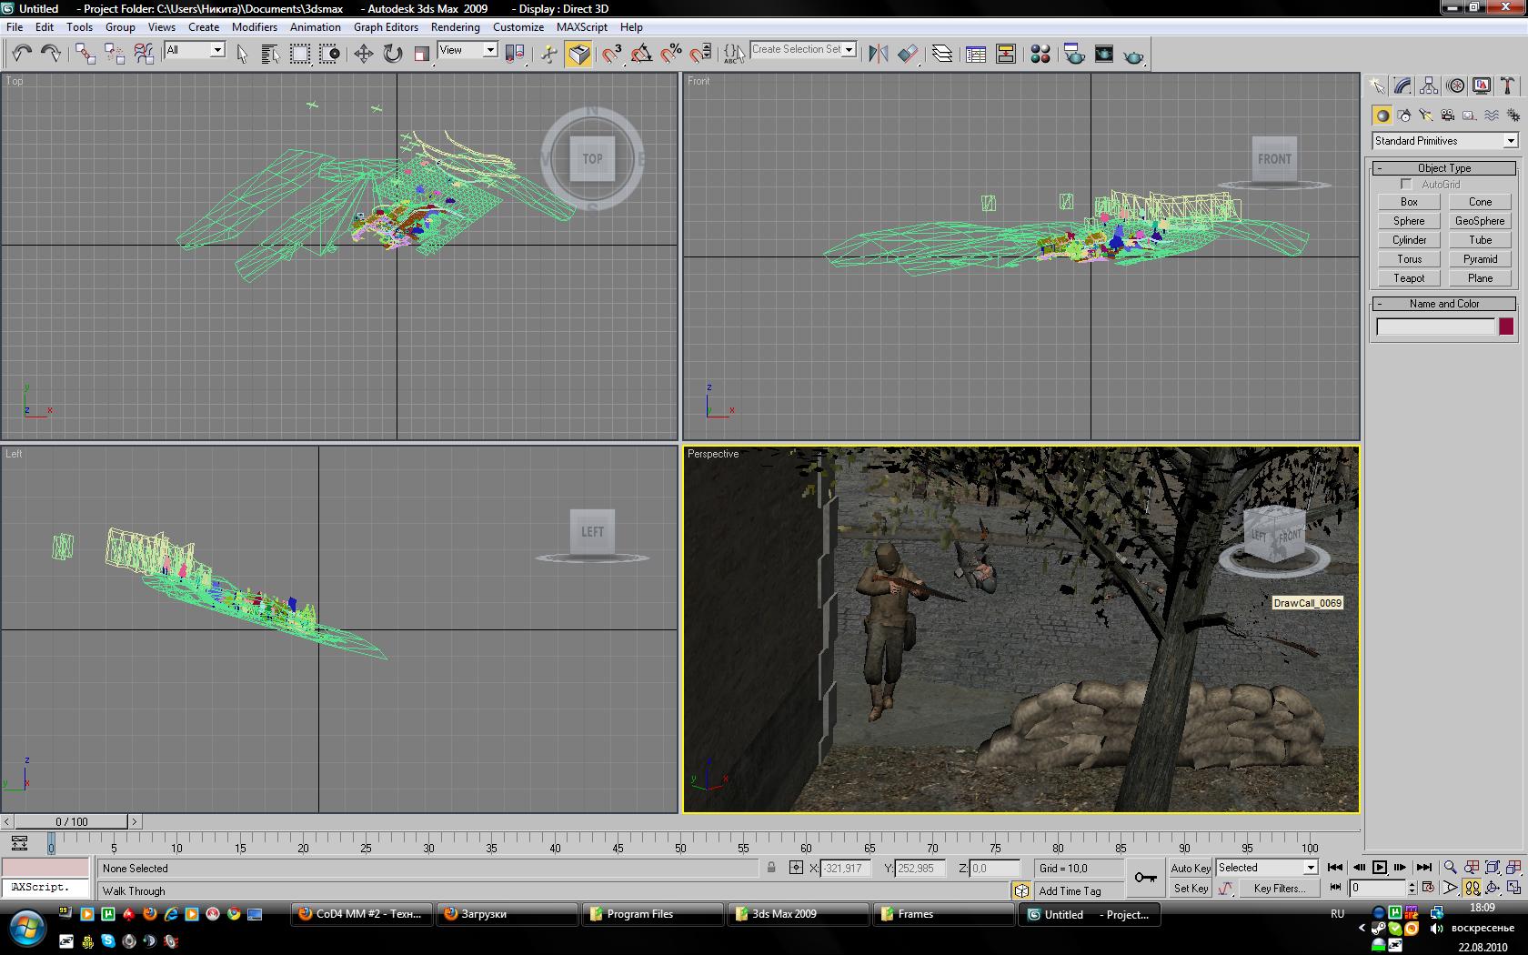Click the Undo arrow icon
The height and width of the screenshot is (955, 1528).
[x=21, y=54]
